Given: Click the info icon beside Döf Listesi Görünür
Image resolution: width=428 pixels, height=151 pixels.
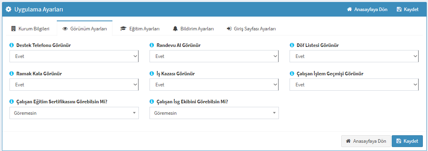Looking at the screenshot, I should pos(292,45).
